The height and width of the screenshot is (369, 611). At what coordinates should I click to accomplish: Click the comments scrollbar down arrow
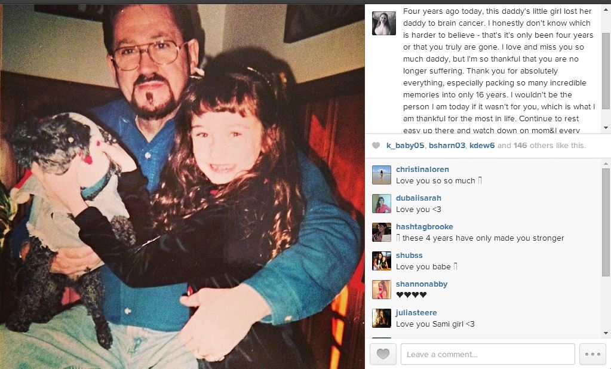[x=606, y=333]
